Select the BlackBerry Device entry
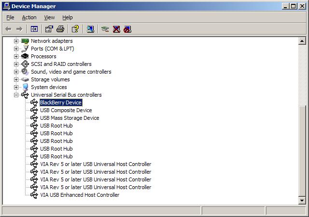 (61, 102)
